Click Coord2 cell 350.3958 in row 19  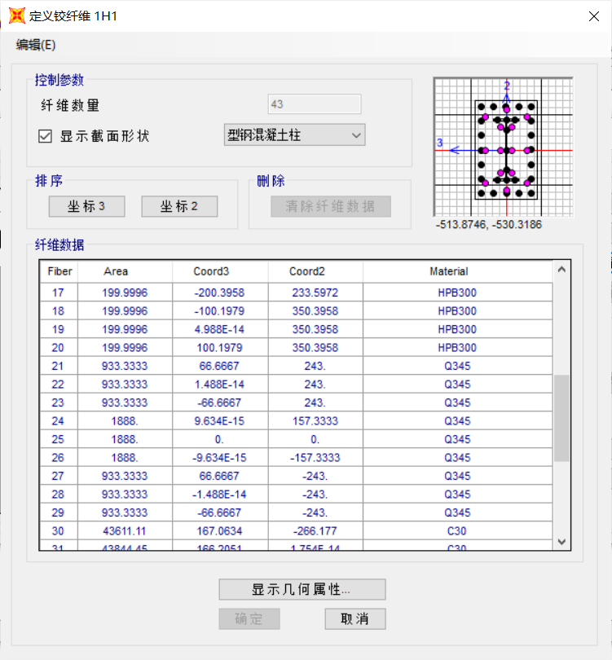click(x=315, y=329)
